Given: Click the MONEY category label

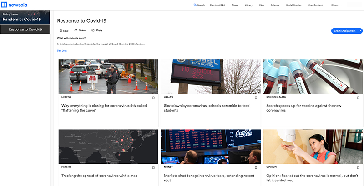Looking at the screenshot, I should pyautogui.click(x=168, y=167).
